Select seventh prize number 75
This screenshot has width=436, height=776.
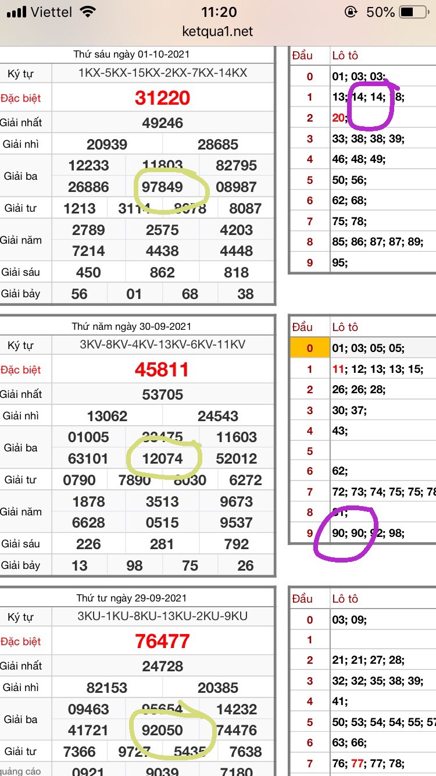pos(190,565)
